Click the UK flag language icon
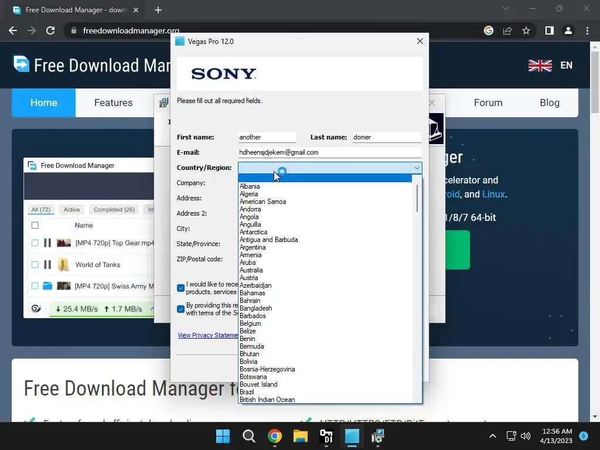This screenshot has width=600, height=450. [540, 66]
